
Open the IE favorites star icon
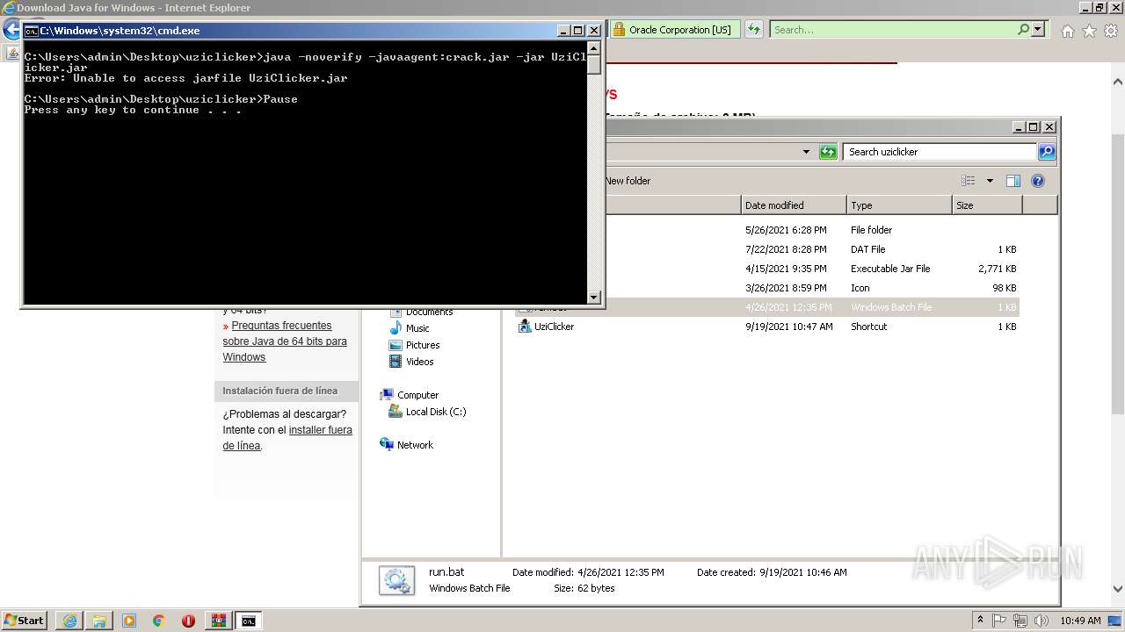(1089, 31)
